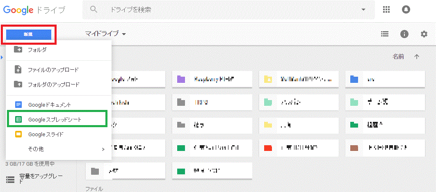The image size is (436, 192).
Task: Open the settings gear menu
Action: pos(424,34)
